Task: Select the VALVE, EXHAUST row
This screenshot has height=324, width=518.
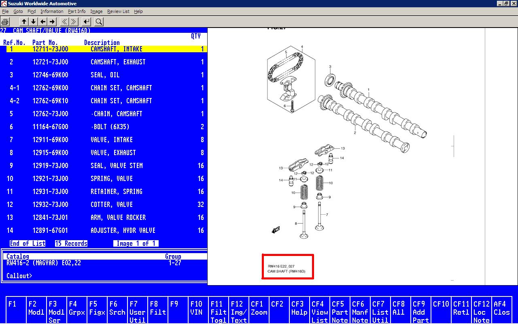Action: click(106, 153)
